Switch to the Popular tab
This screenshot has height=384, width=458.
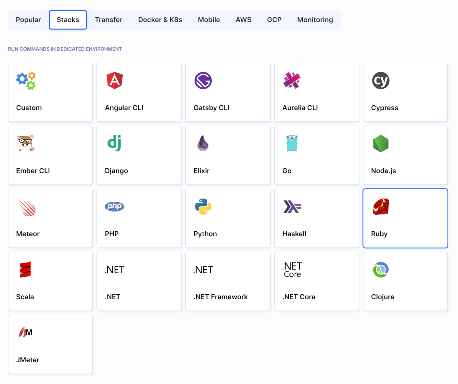pyautogui.click(x=28, y=20)
